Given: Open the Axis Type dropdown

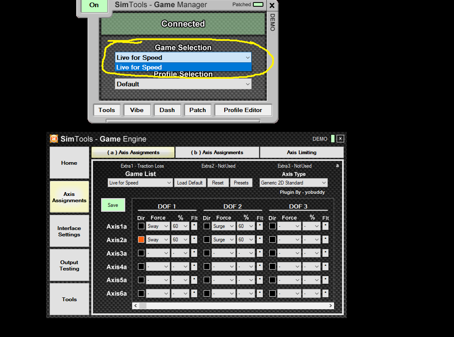Looking at the screenshot, I should point(293,183).
